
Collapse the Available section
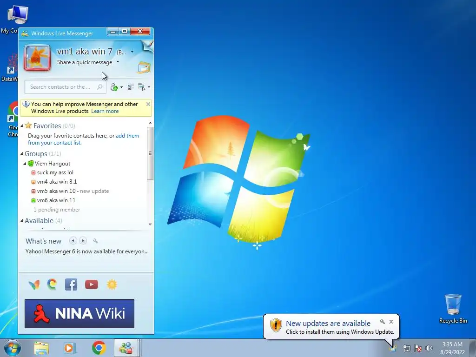[x=22, y=221]
